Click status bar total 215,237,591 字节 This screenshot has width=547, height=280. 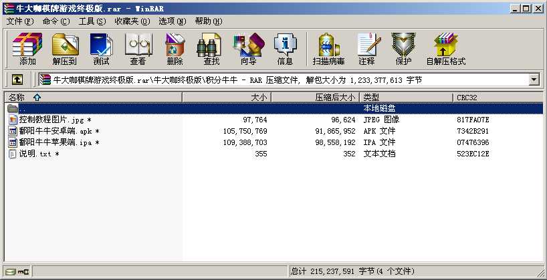333,271
